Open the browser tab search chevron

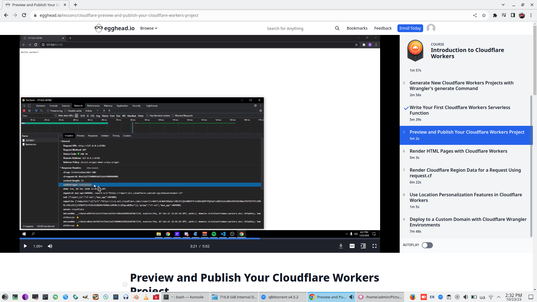click(x=503, y=5)
